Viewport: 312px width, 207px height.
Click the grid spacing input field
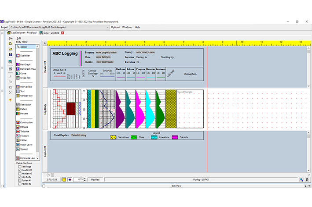point(79,179)
